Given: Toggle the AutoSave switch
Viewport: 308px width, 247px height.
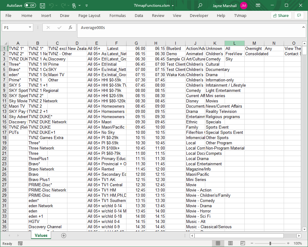Looking at the screenshot, I should [30, 6].
